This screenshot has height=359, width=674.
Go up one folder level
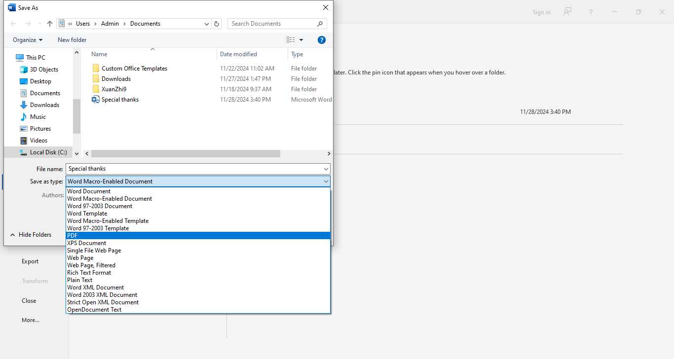[50, 24]
